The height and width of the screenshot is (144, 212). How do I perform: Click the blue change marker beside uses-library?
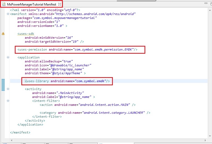tap(3, 85)
